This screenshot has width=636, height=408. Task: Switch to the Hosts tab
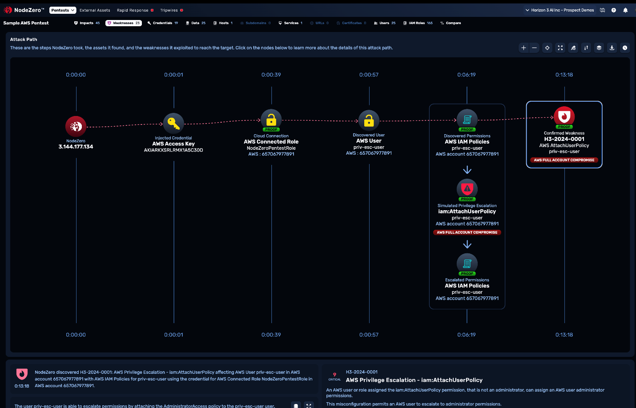223,23
